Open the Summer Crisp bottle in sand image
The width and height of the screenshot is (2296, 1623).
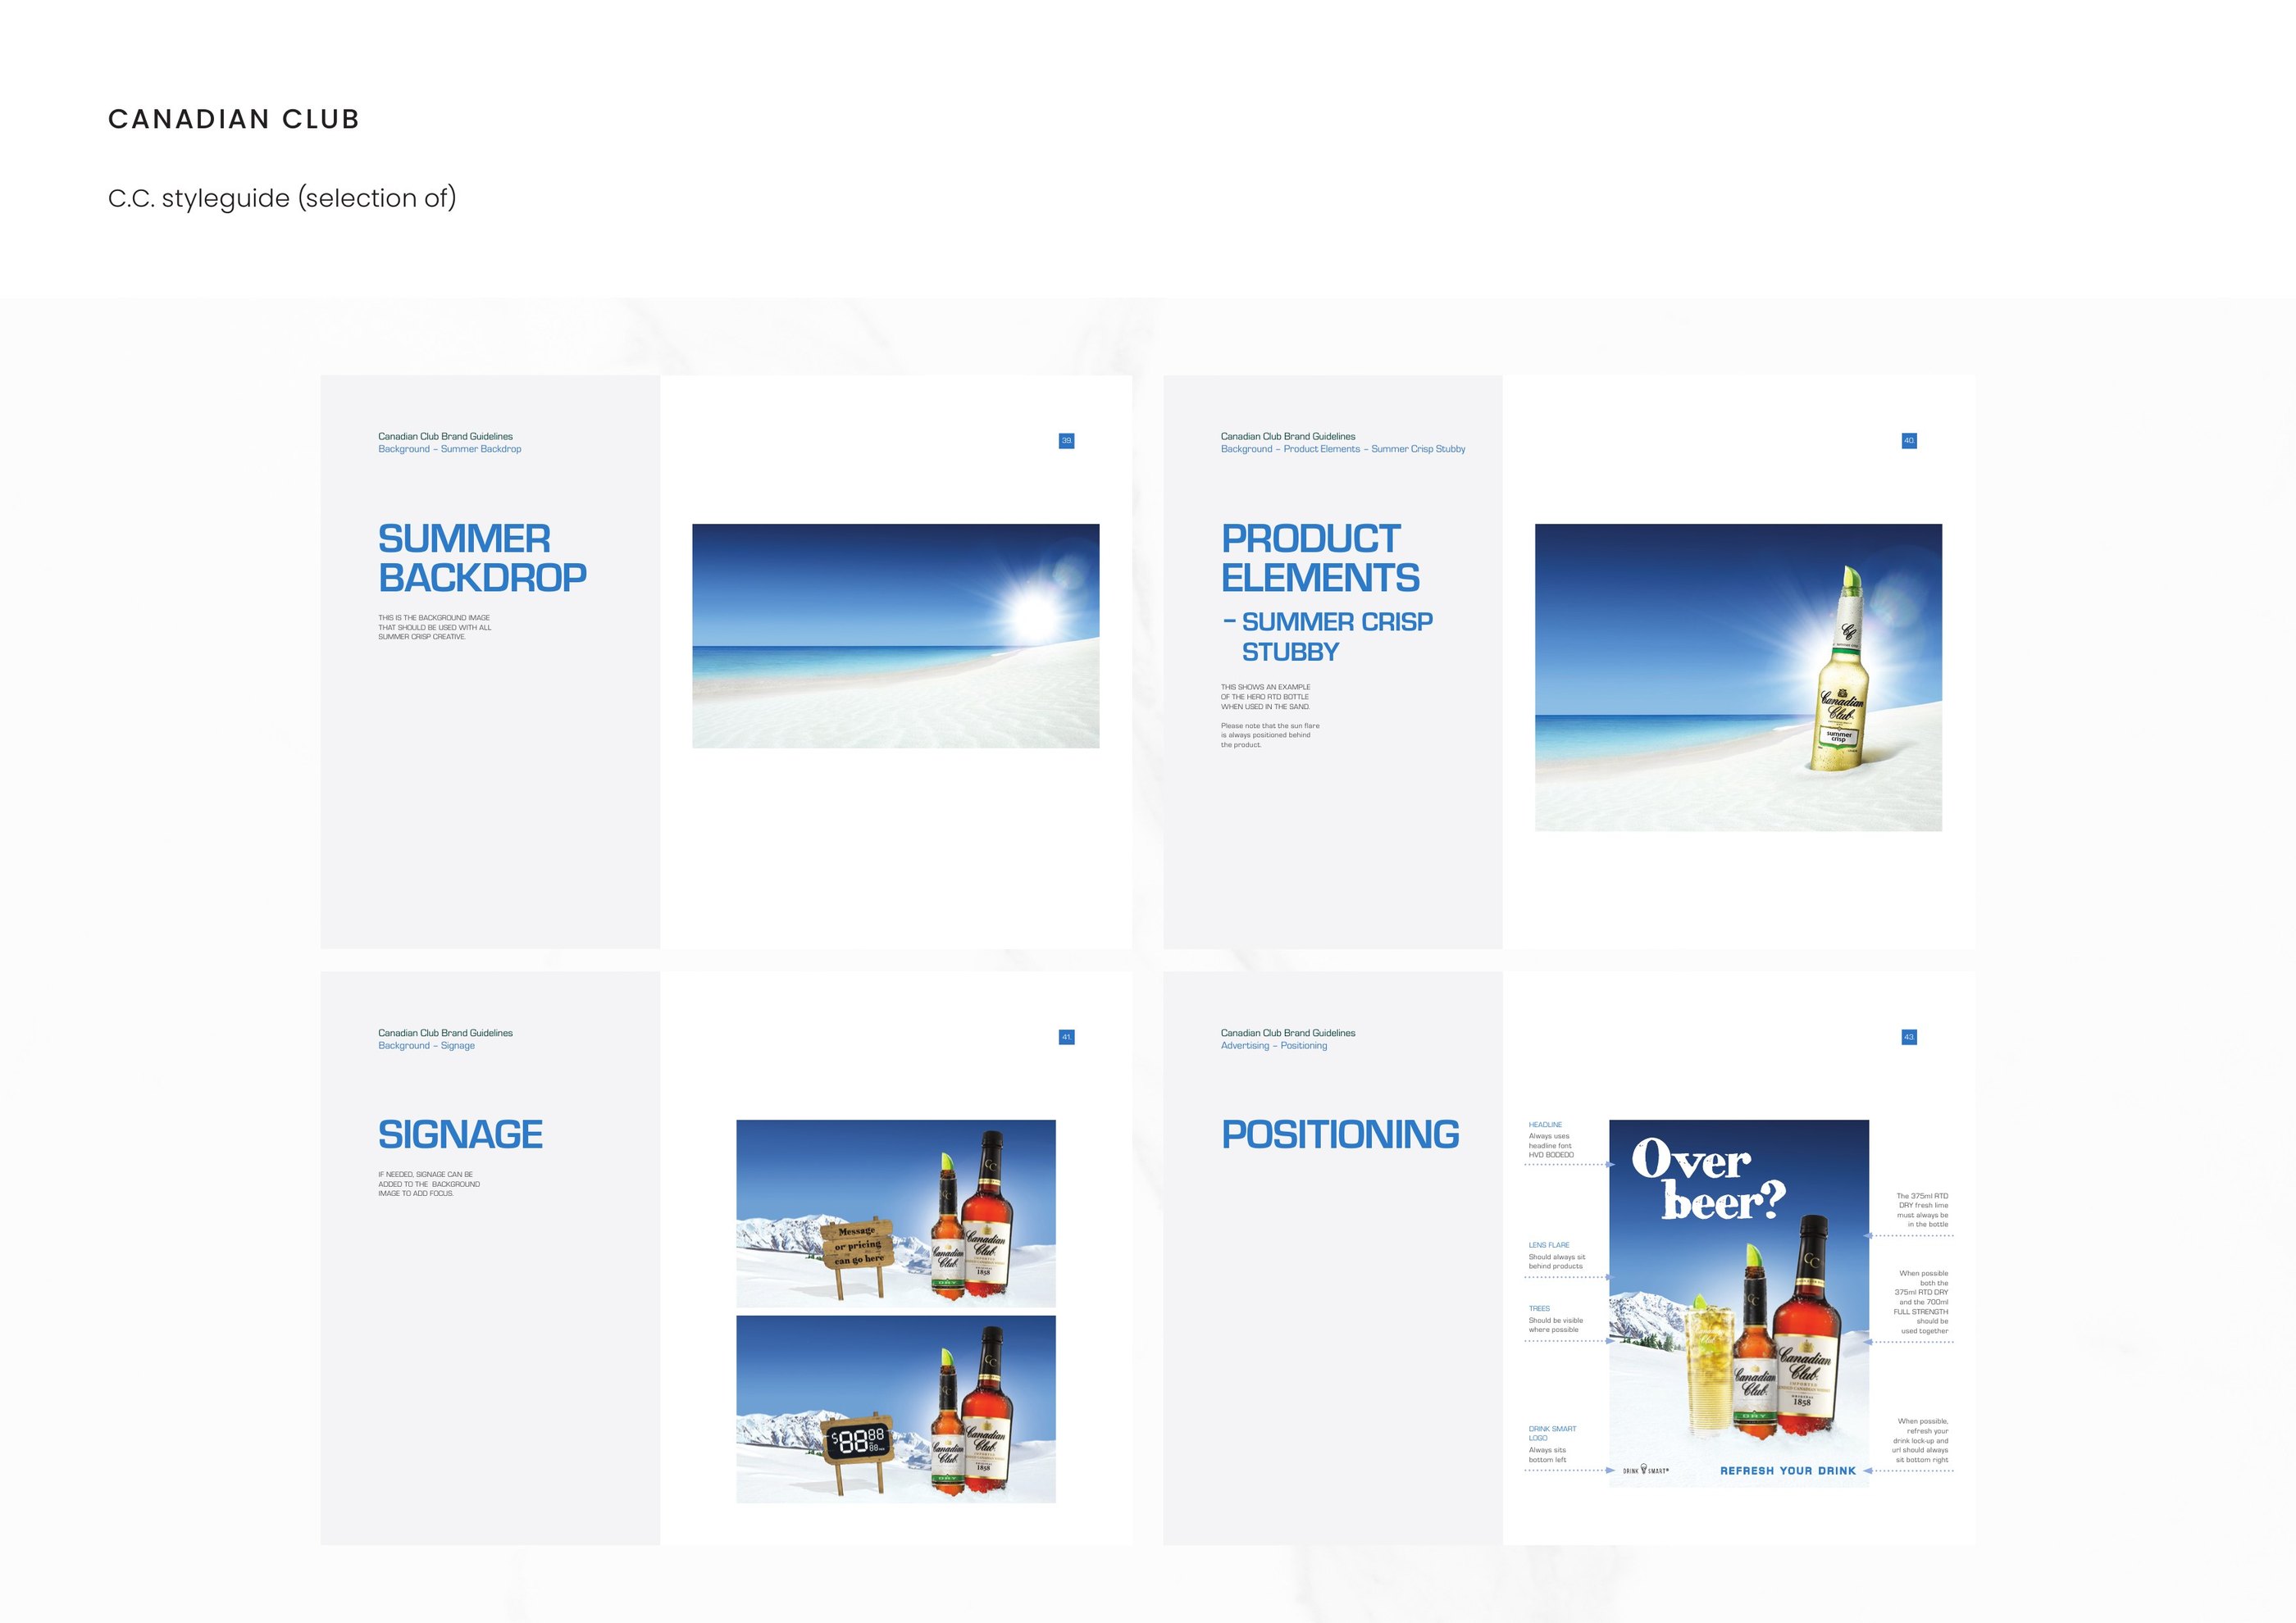pos(1738,678)
